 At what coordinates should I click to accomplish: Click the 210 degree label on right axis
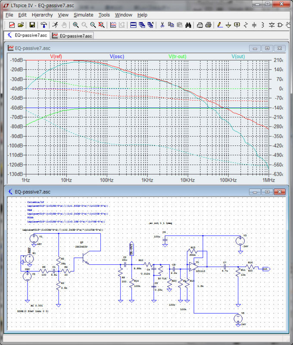(x=278, y=60)
